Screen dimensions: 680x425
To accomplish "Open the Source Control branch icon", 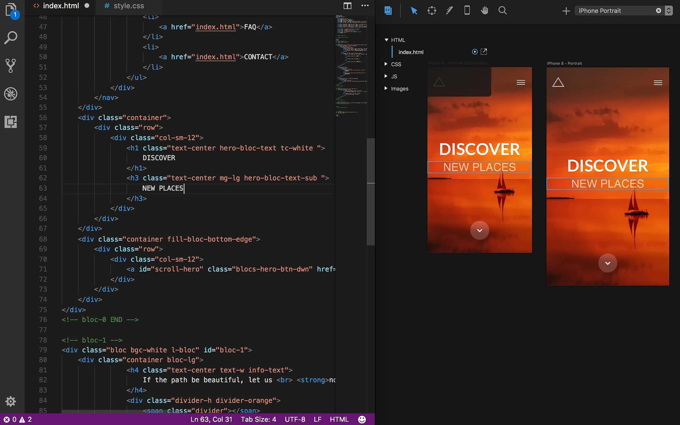I will point(11,66).
